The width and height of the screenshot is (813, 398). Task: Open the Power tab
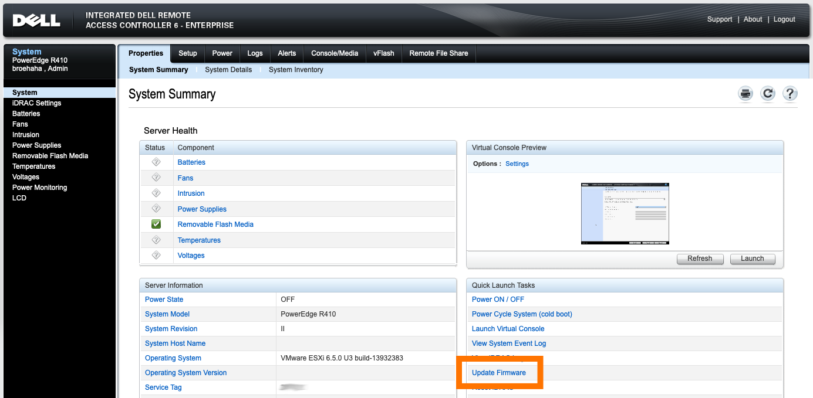[x=222, y=53]
